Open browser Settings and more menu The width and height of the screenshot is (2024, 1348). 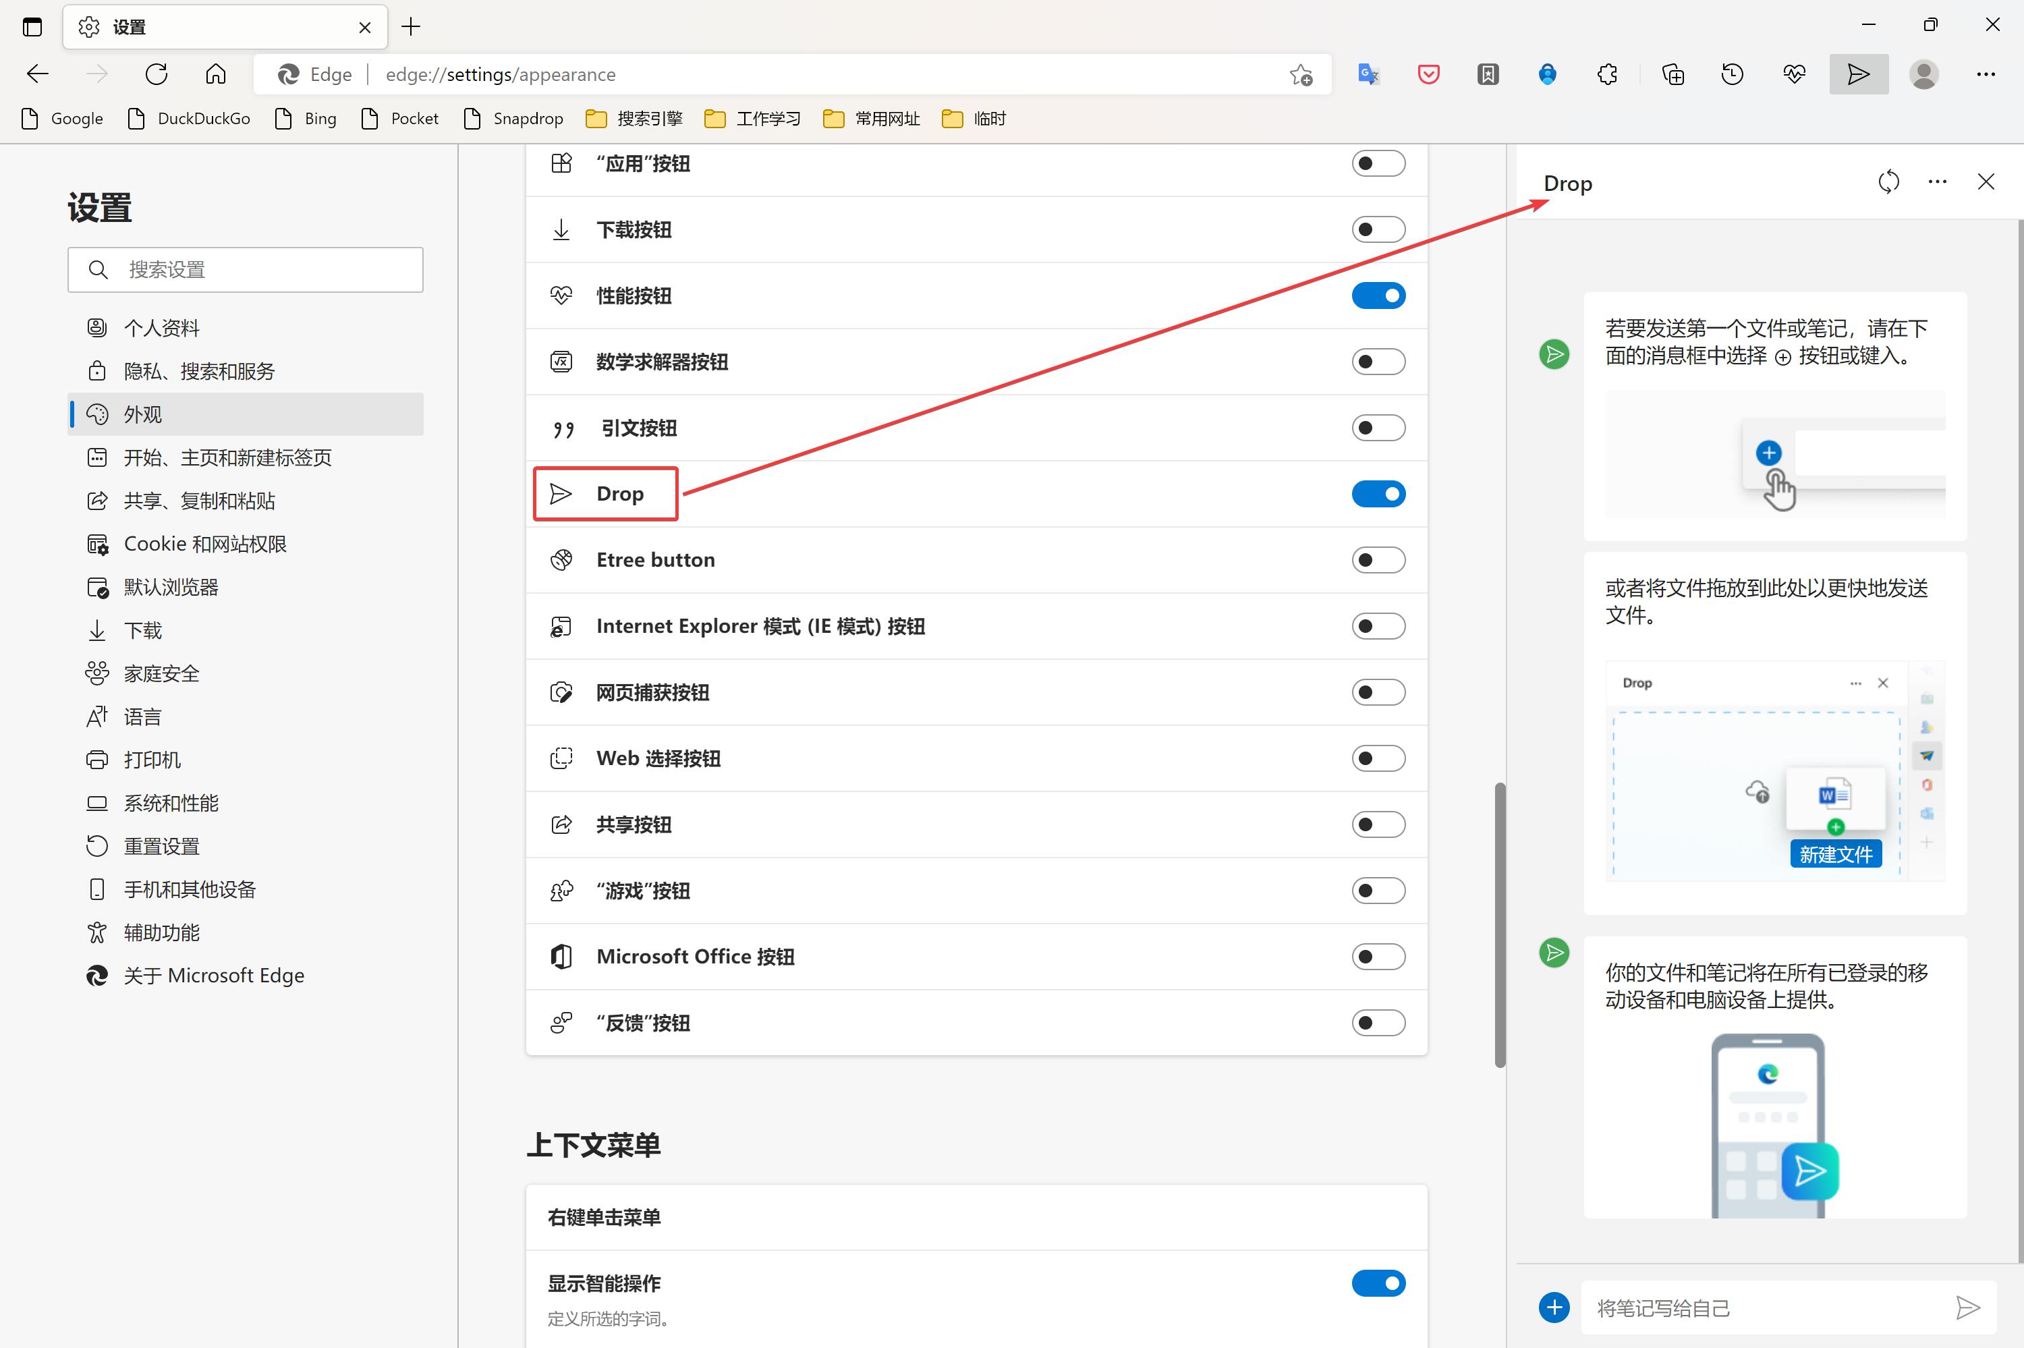click(1986, 75)
